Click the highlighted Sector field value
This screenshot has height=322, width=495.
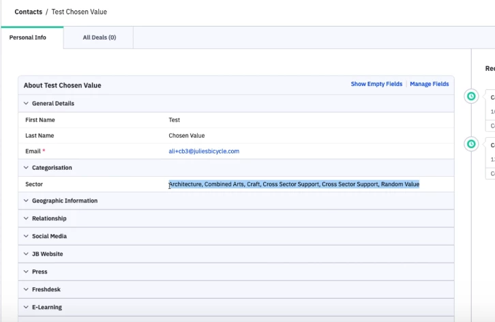pos(294,184)
